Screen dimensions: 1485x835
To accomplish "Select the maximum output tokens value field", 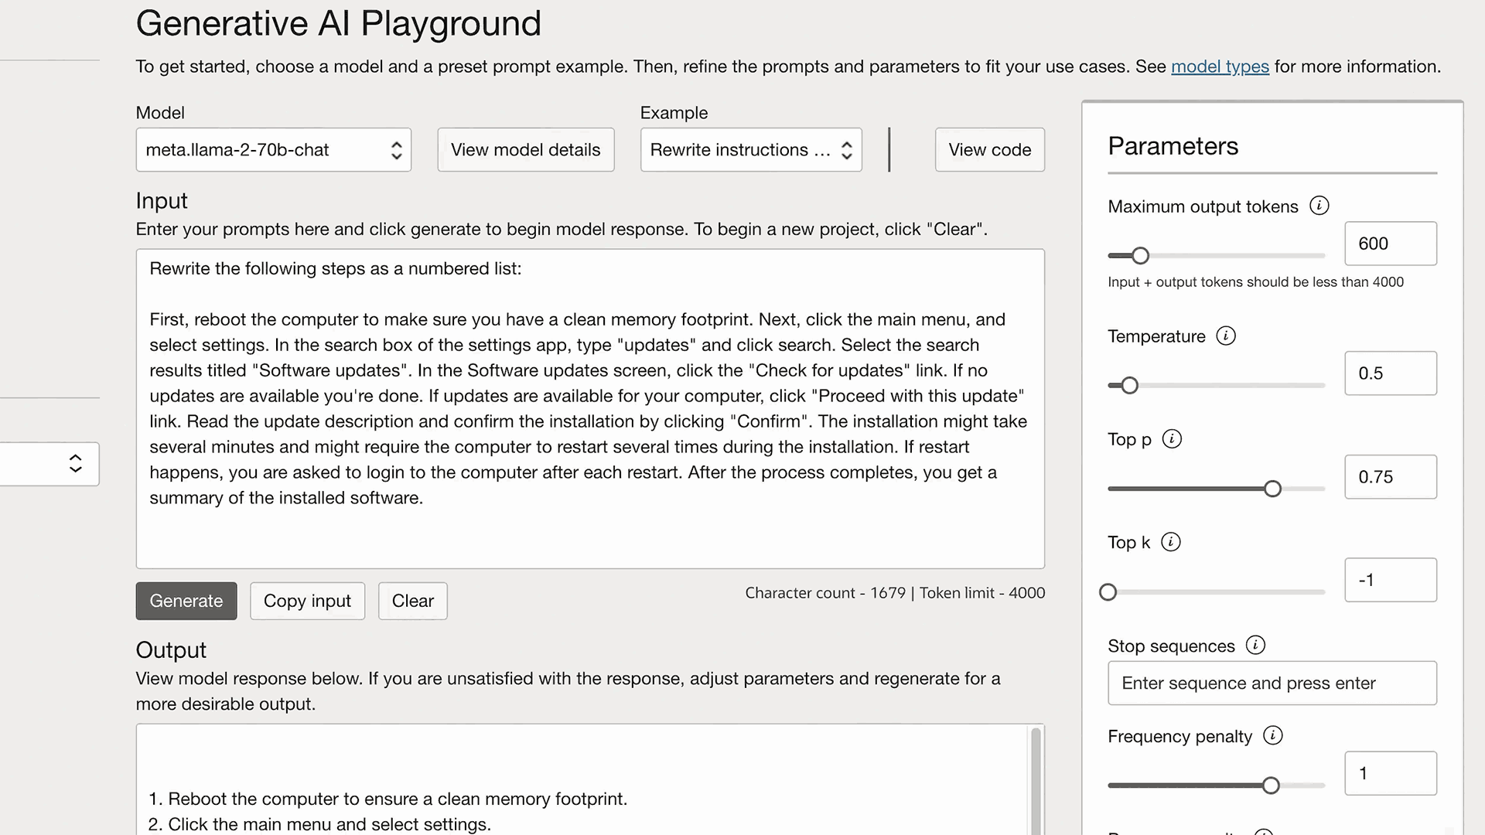I will (x=1390, y=243).
